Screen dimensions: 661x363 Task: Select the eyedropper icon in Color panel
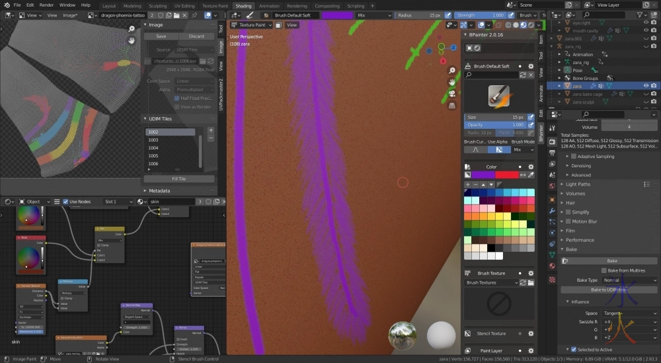pyautogui.click(x=531, y=175)
